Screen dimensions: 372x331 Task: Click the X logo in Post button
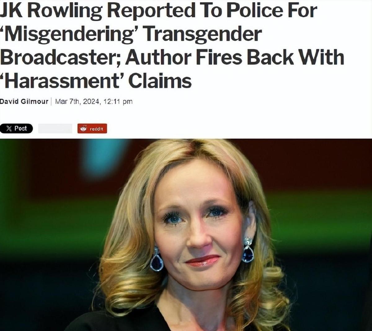[x=9, y=128]
